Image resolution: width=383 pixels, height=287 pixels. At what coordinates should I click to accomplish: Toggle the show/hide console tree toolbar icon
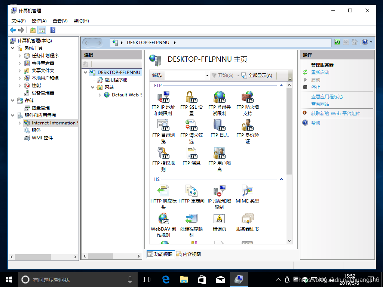point(42,30)
